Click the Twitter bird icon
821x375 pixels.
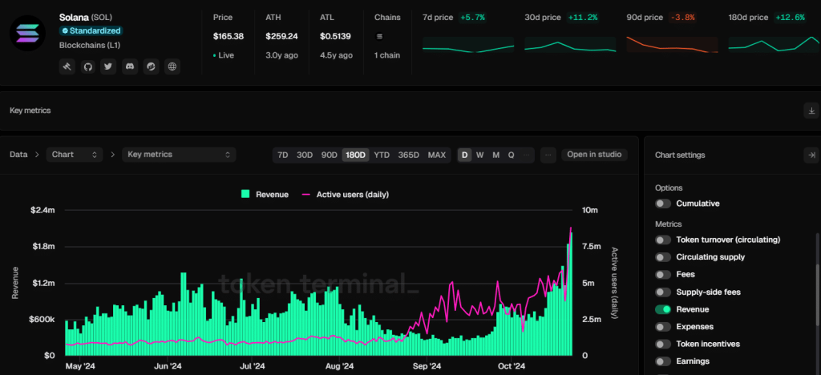pyautogui.click(x=108, y=67)
